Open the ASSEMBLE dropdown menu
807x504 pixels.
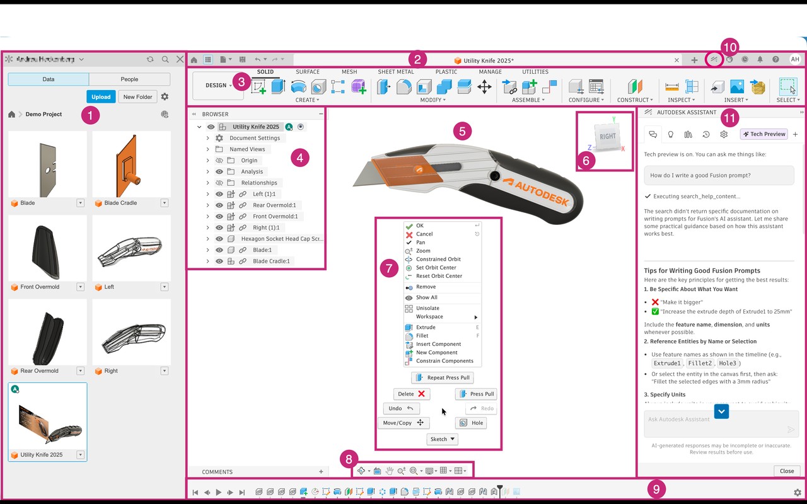(x=528, y=100)
